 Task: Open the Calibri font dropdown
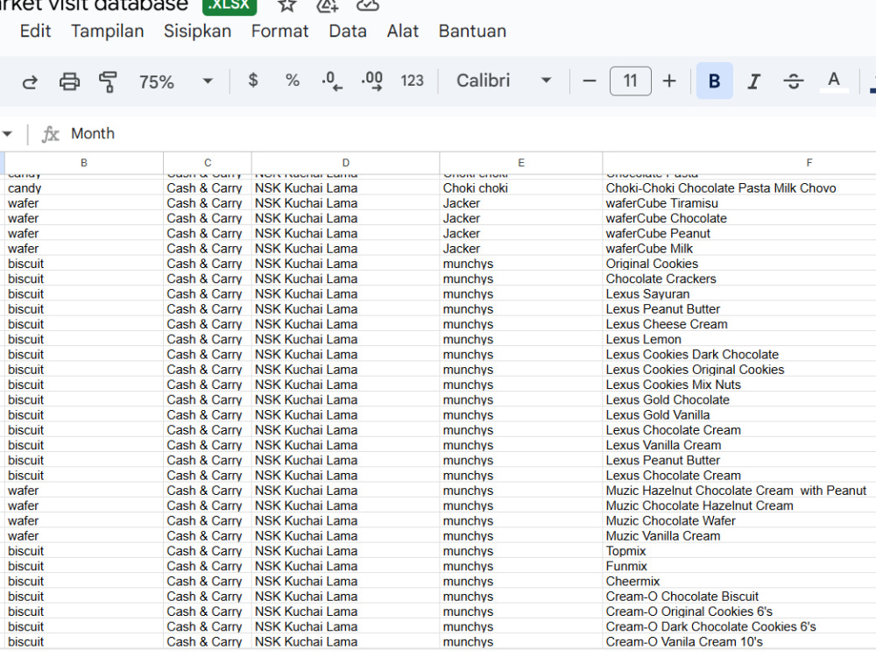(504, 81)
